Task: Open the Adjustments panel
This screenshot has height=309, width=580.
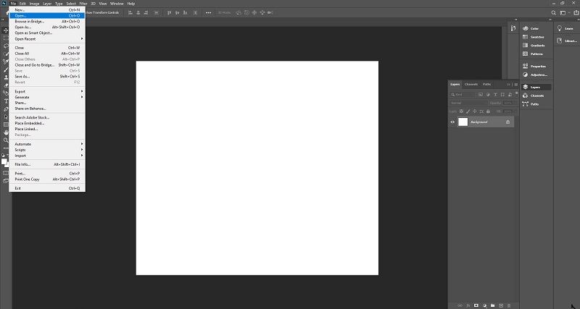Action: (x=534, y=75)
